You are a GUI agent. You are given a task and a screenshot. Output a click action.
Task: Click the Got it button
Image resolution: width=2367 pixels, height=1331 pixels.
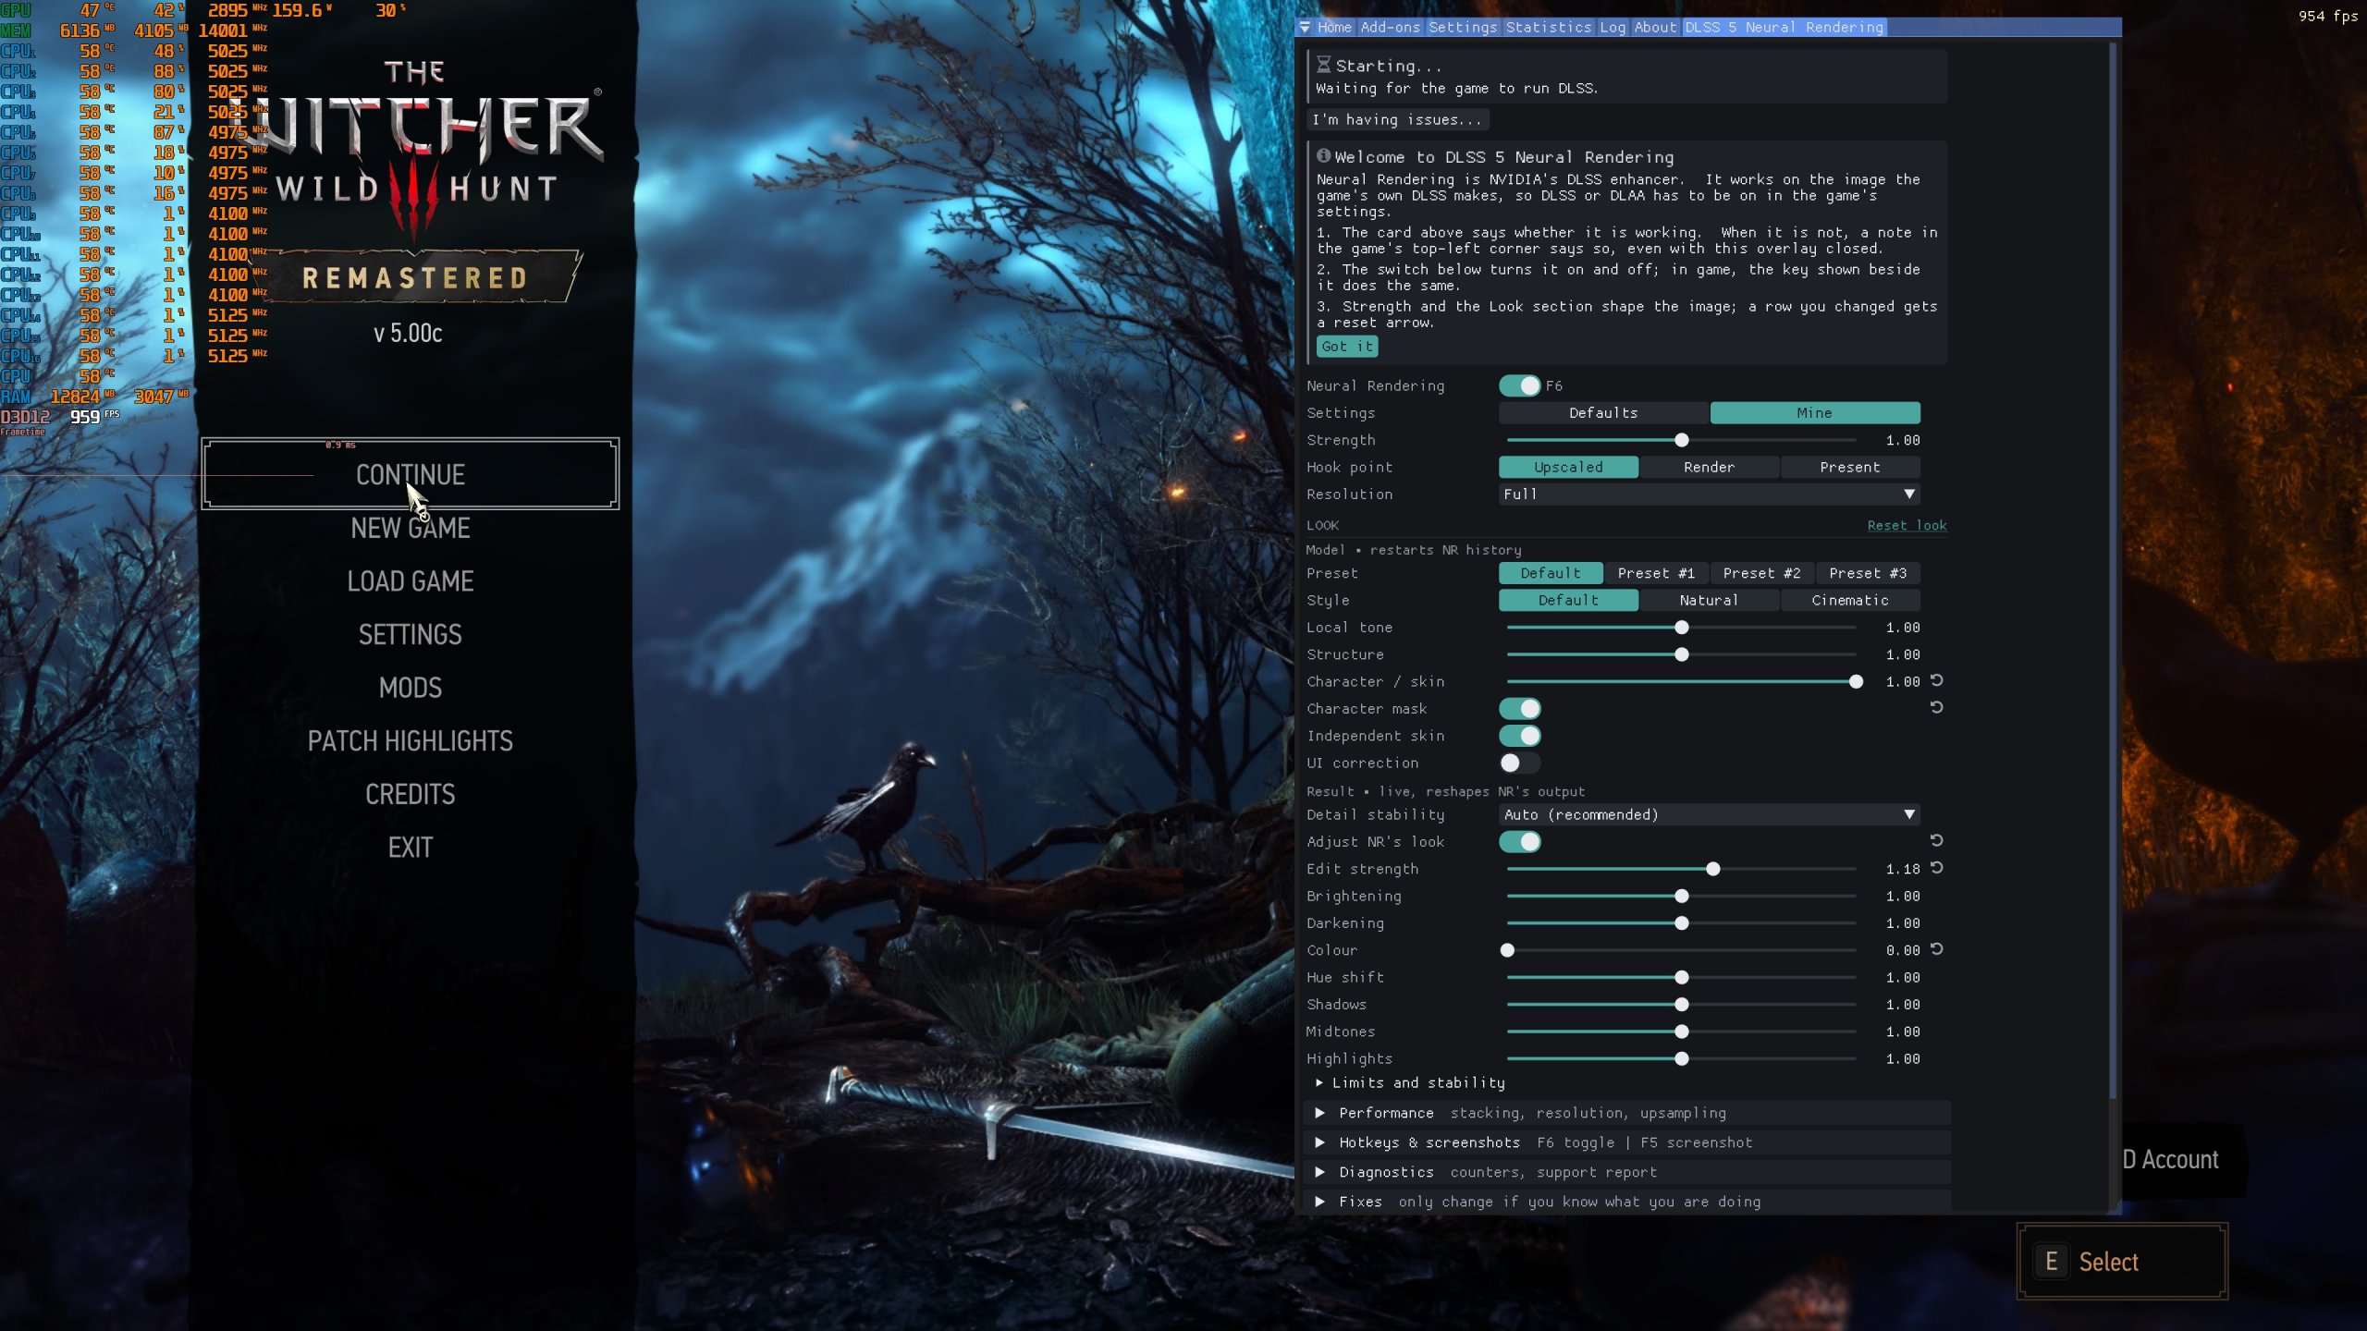coord(1347,347)
